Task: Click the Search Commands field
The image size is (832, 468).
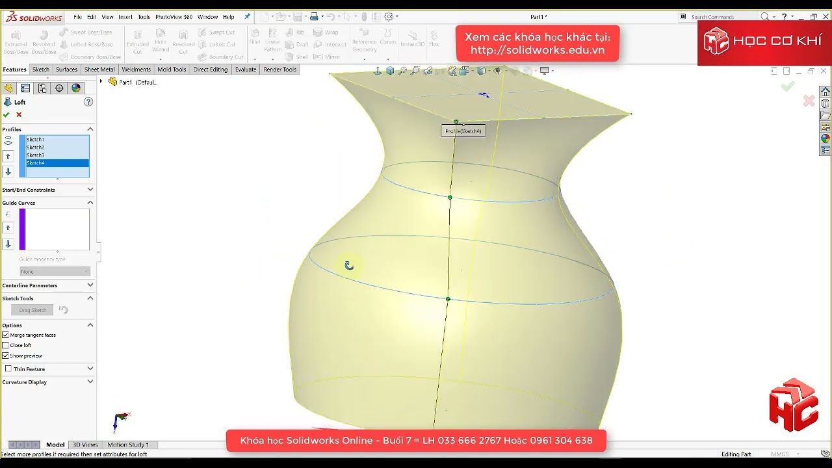Action: 723,17
